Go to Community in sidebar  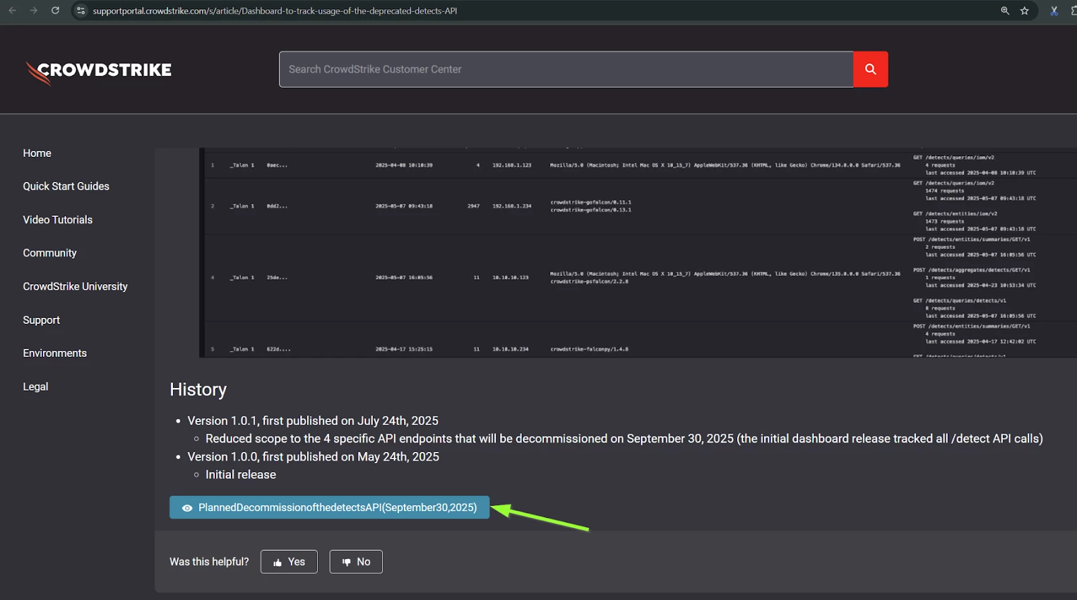pos(50,253)
